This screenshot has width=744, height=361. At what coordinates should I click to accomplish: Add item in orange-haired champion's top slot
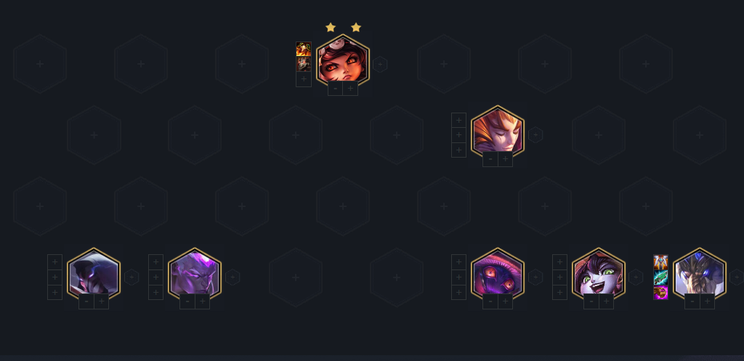[458, 120]
